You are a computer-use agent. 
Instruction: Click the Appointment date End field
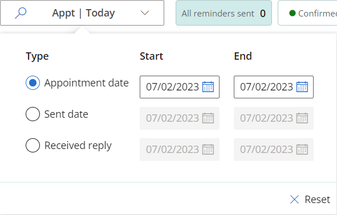(x=274, y=87)
